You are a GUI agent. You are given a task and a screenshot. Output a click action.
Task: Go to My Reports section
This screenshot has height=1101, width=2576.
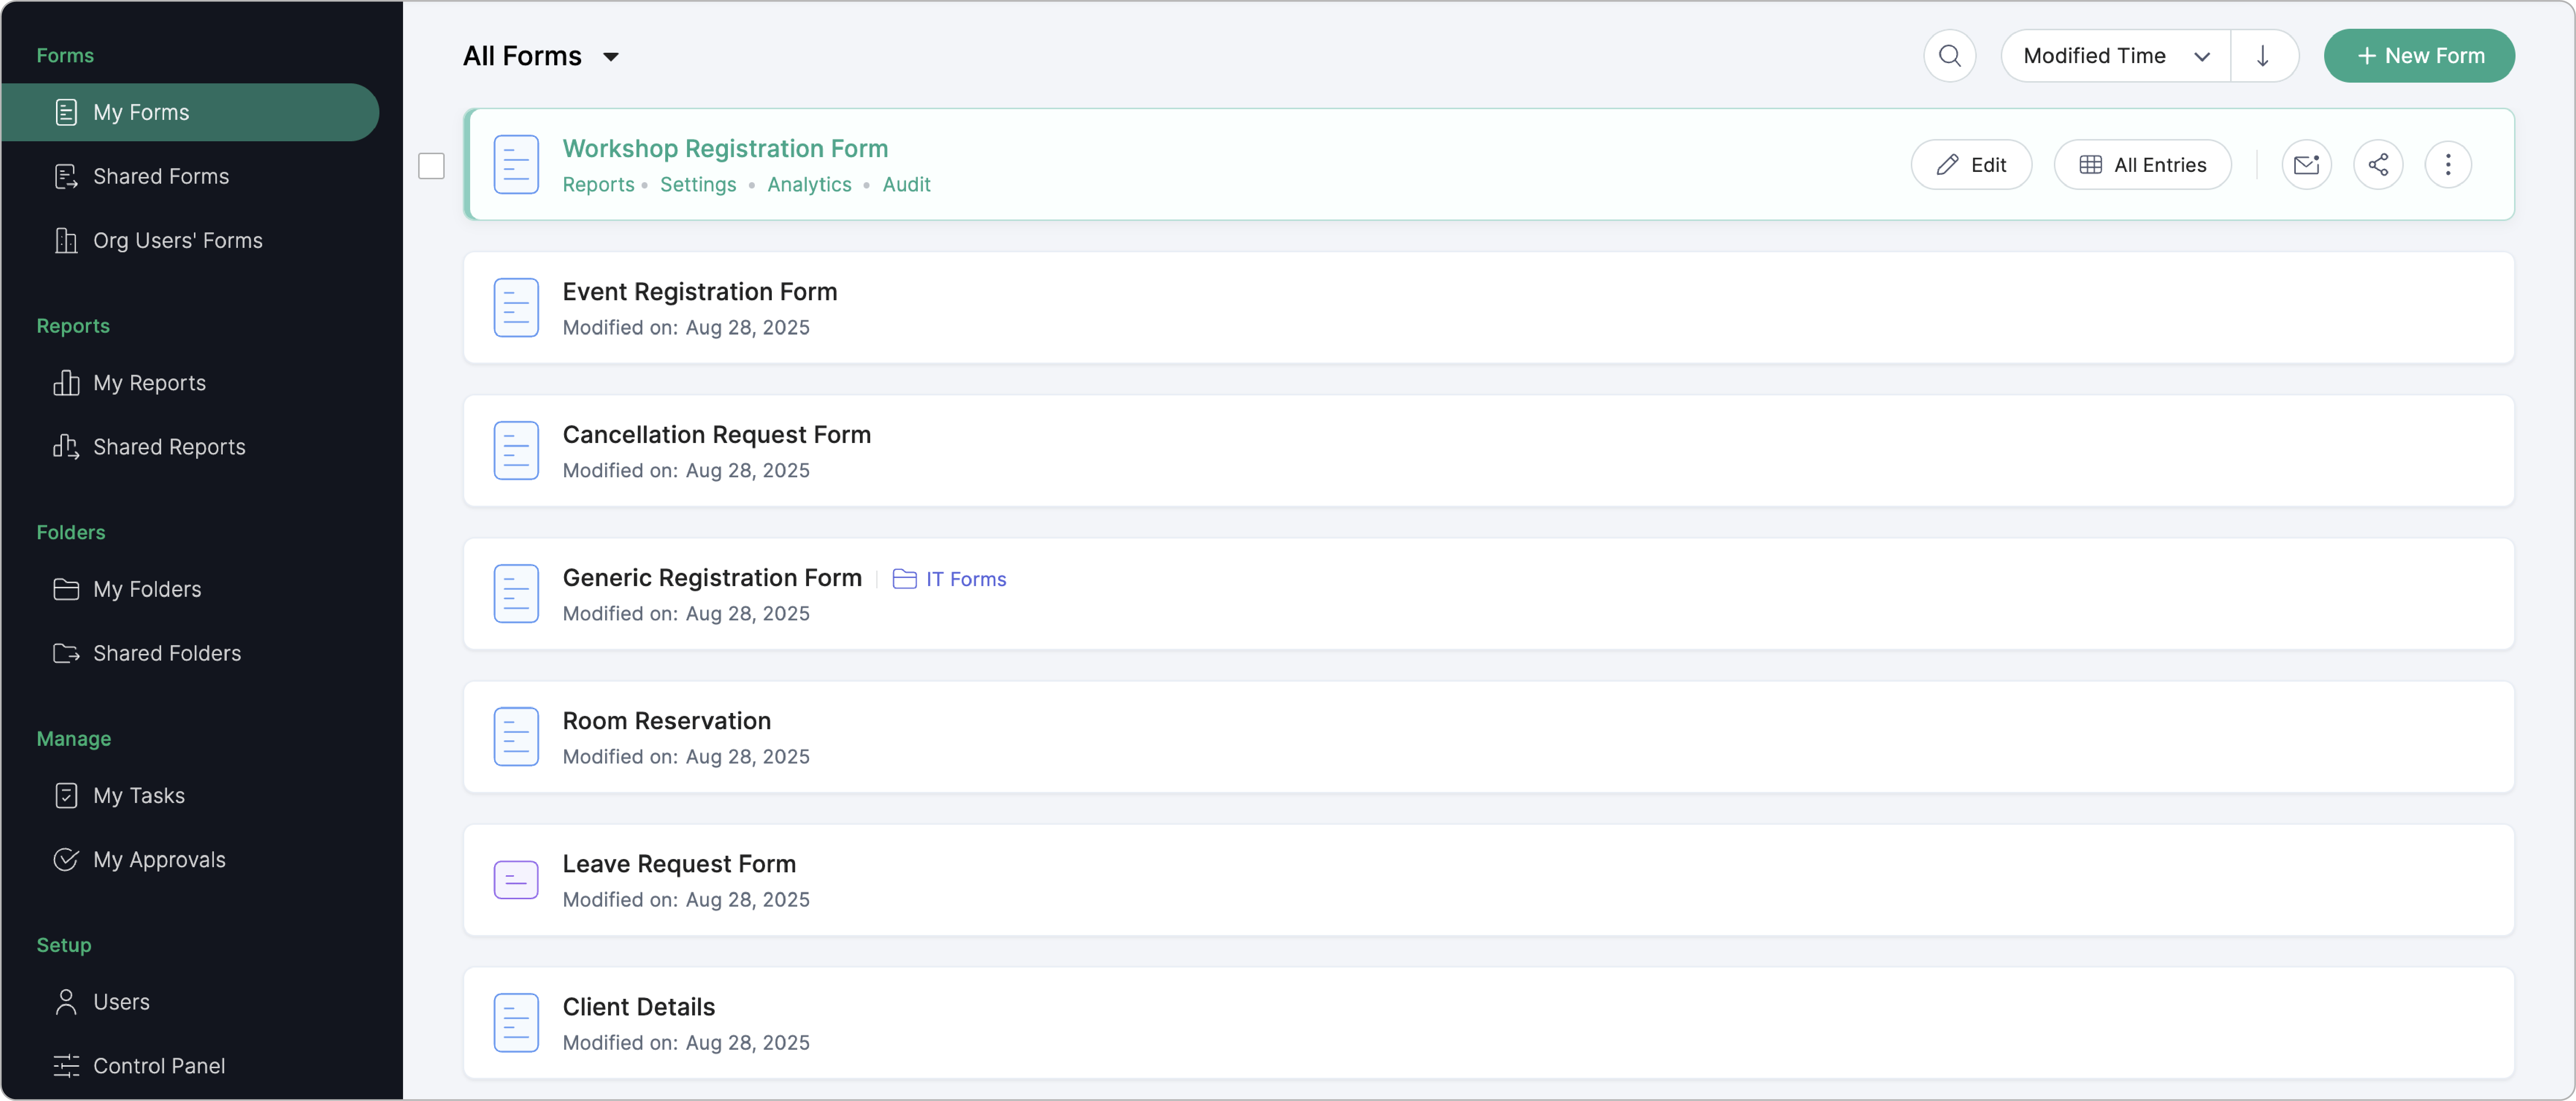(x=149, y=383)
